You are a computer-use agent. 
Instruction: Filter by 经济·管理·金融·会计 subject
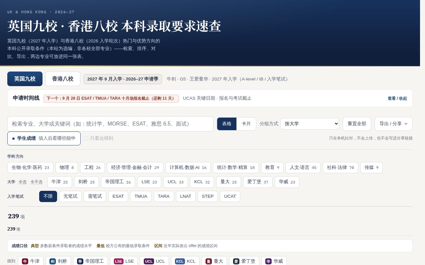(x=135, y=168)
